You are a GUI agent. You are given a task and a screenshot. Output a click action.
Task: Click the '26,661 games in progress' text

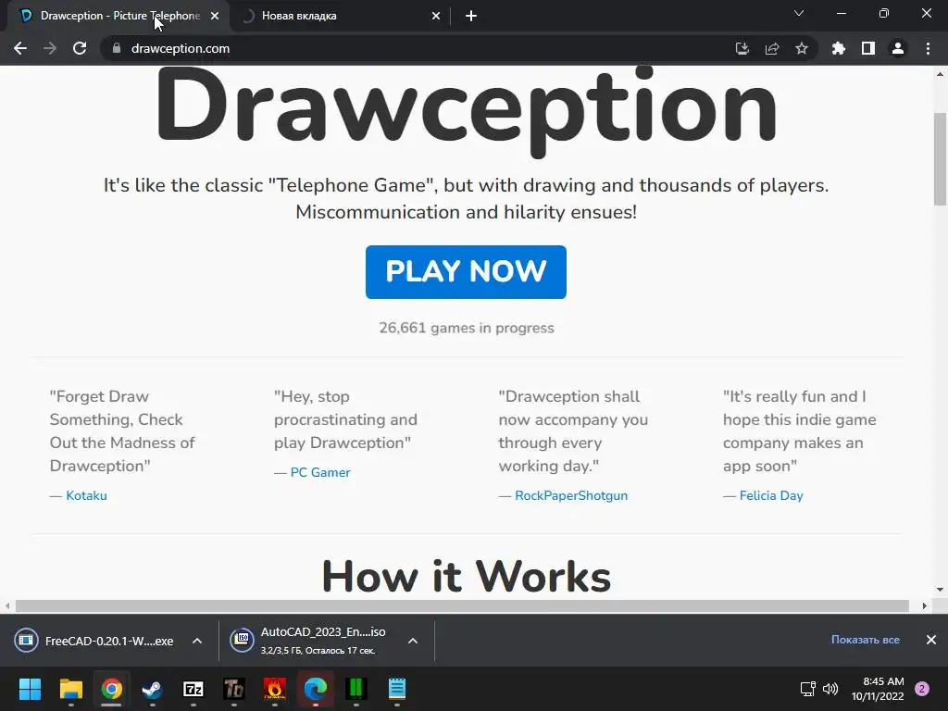click(467, 328)
